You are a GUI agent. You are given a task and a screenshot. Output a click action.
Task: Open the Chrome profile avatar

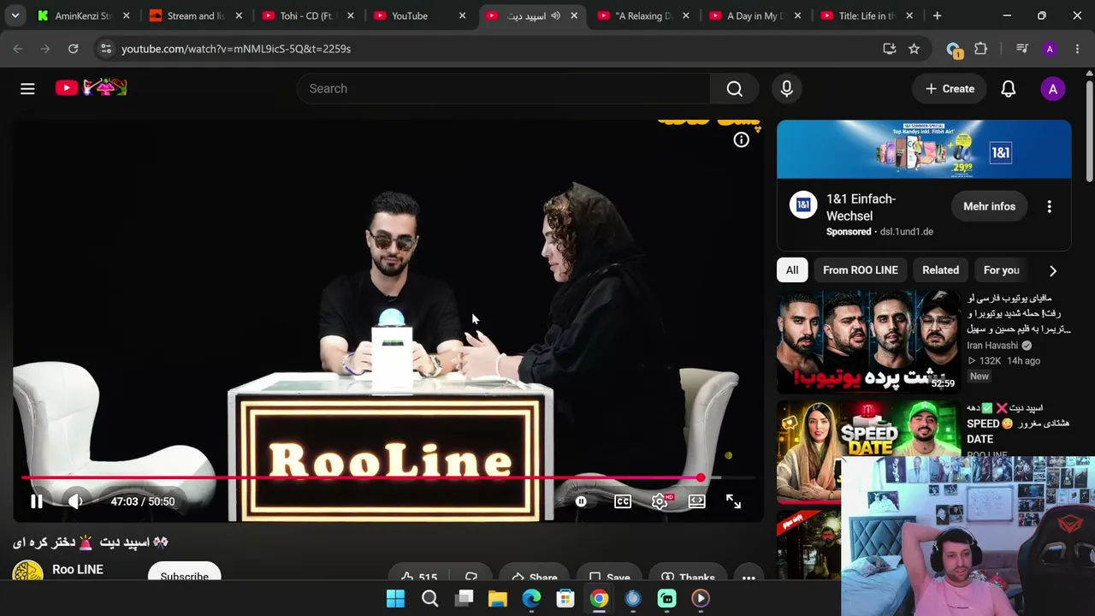[x=1050, y=49]
